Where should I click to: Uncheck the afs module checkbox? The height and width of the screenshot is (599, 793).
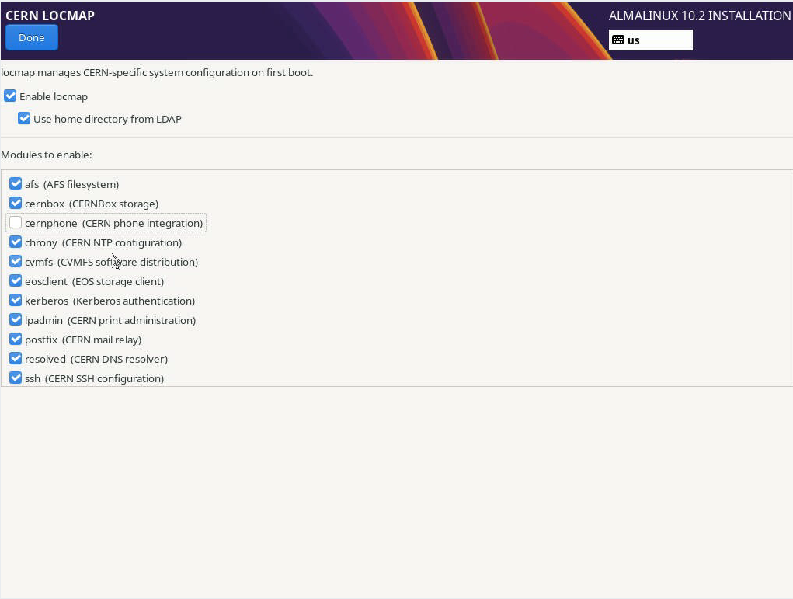[16, 183]
